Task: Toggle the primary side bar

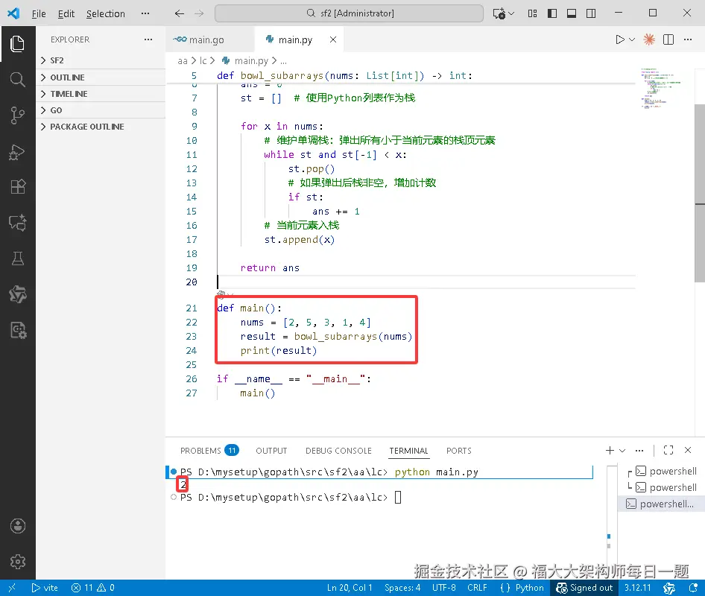Action: (x=552, y=13)
